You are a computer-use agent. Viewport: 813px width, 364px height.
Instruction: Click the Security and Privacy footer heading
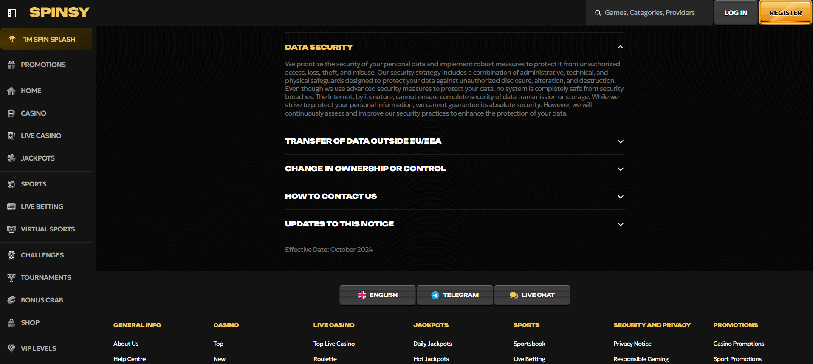[652, 325]
